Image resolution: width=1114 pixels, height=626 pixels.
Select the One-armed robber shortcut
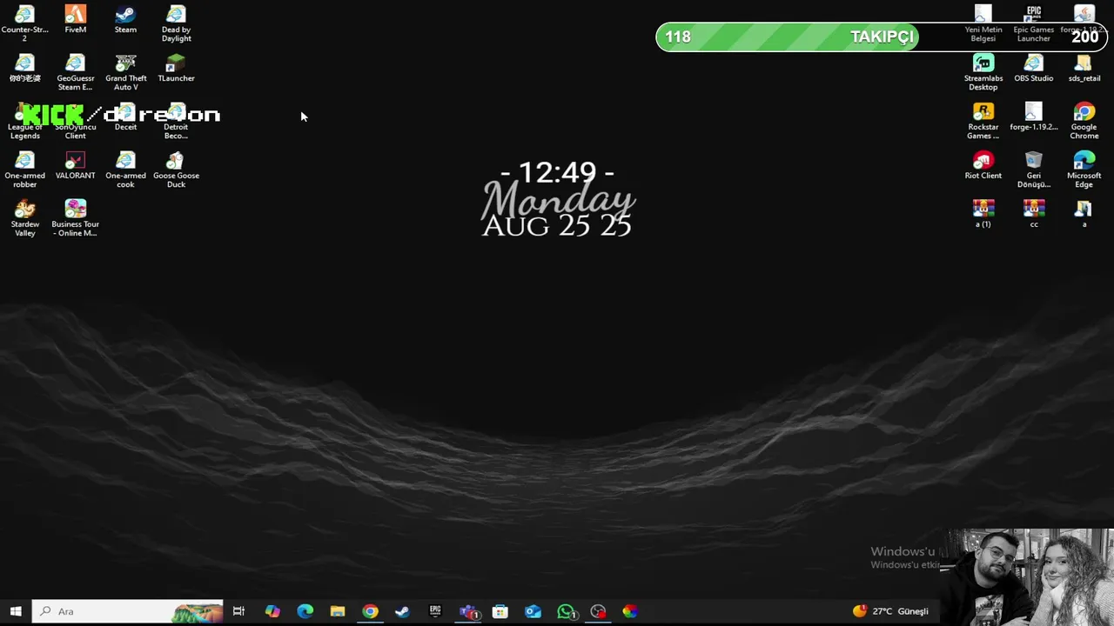(24, 170)
